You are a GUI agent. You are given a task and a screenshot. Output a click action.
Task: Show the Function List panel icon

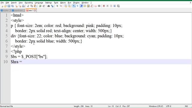92,6
